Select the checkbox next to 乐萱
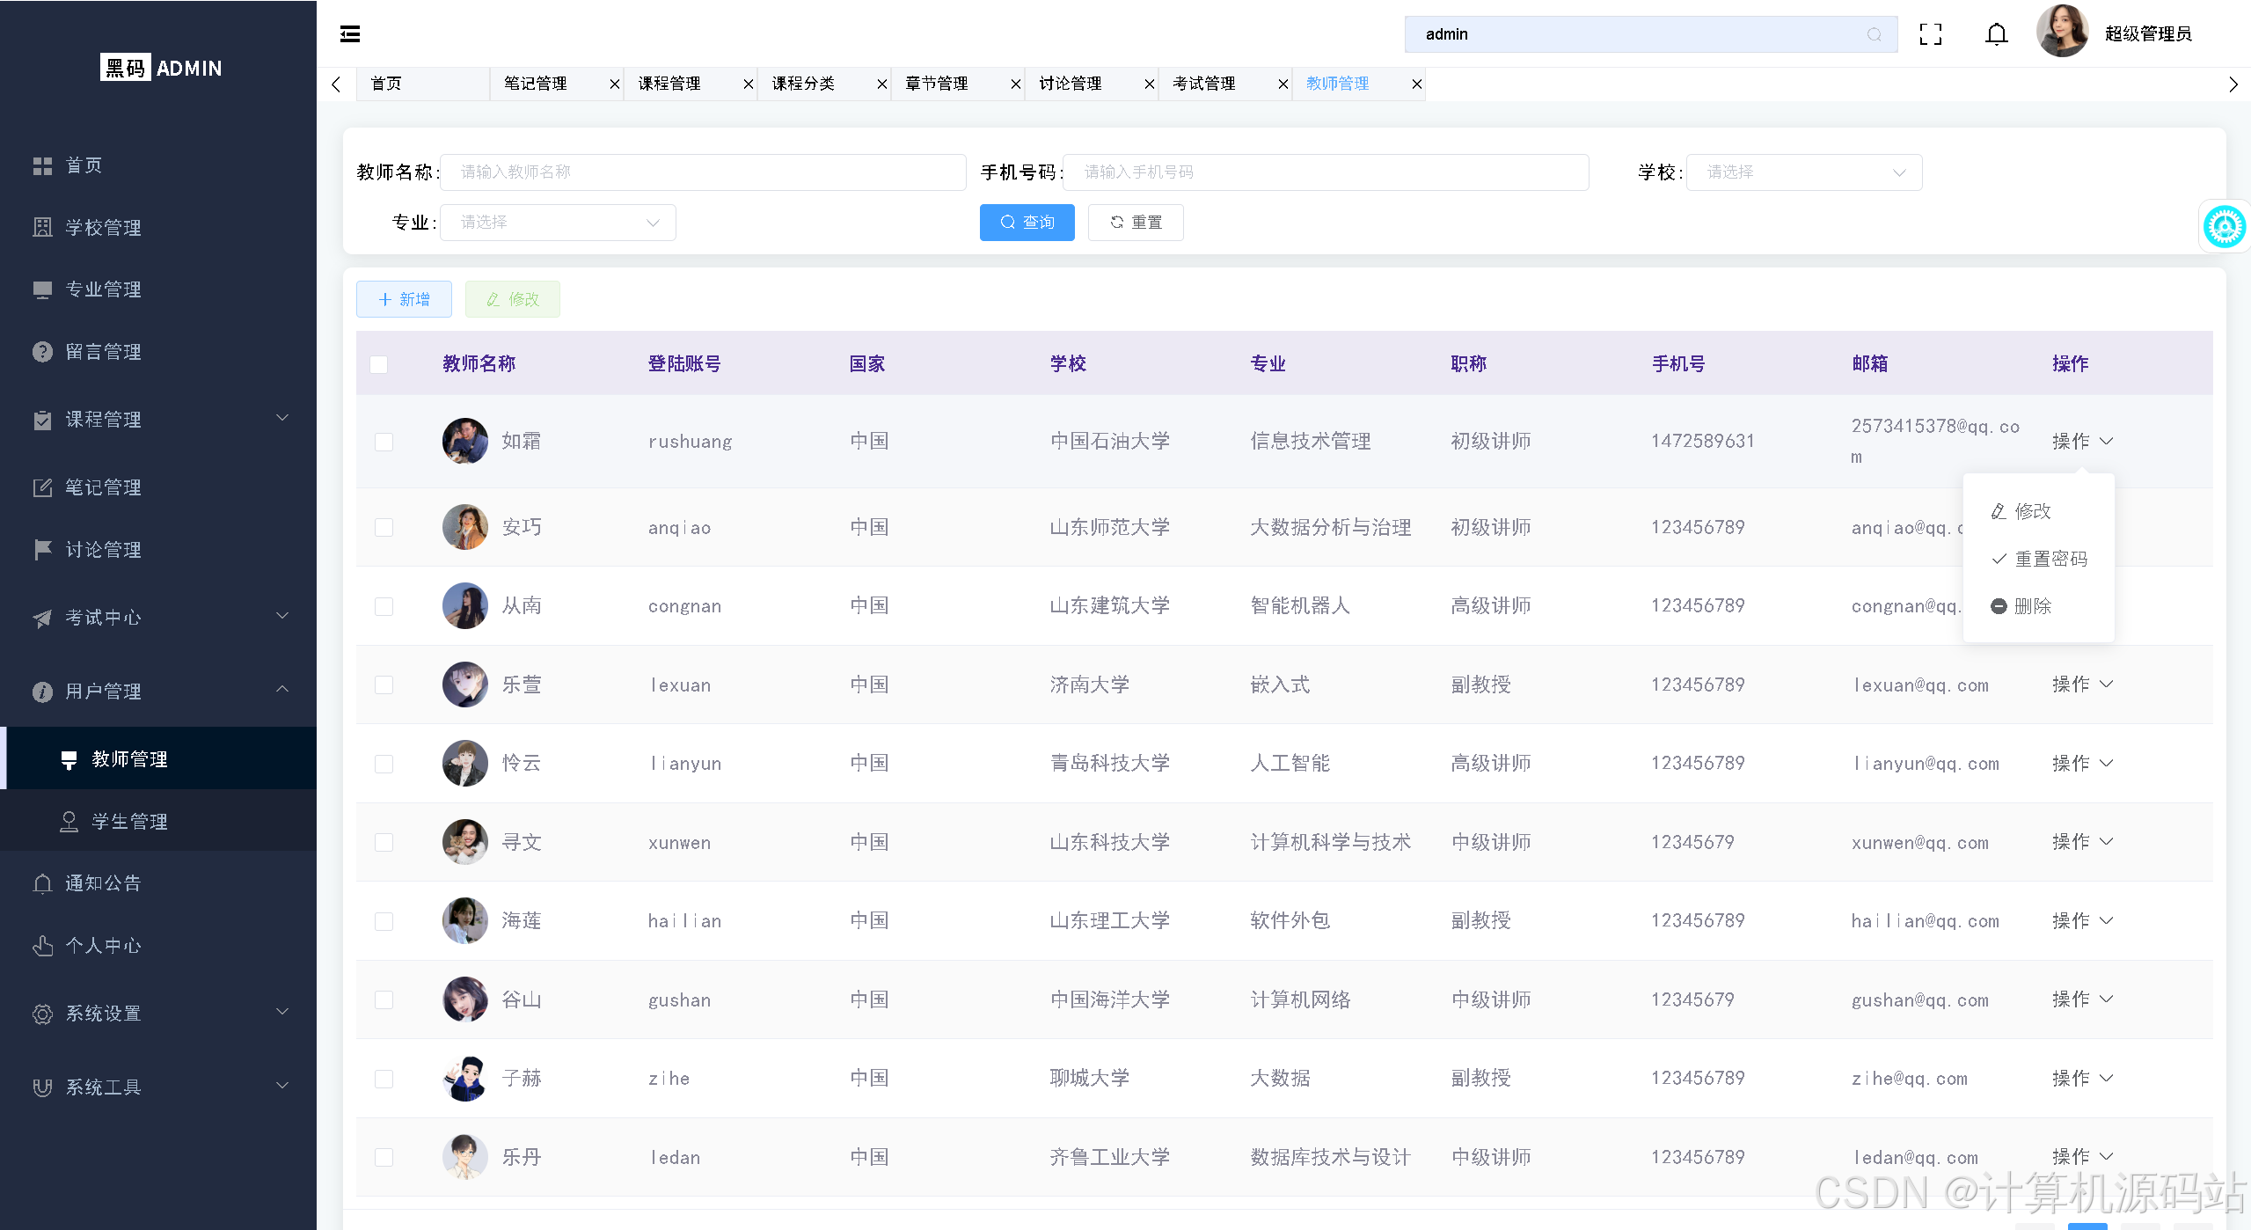The height and width of the screenshot is (1230, 2251). coord(383,685)
